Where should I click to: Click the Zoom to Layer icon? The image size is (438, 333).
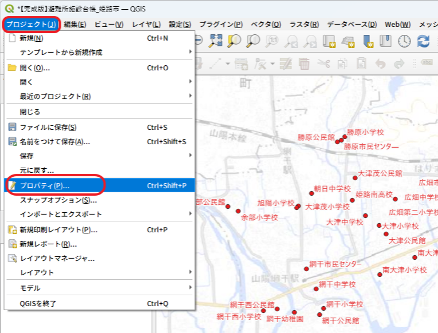(x=254, y=41)
